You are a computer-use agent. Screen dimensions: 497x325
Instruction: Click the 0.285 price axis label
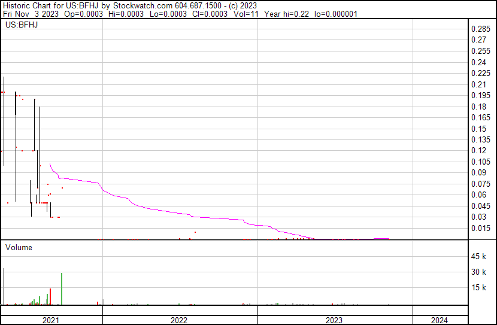click(x=481, y=29)
